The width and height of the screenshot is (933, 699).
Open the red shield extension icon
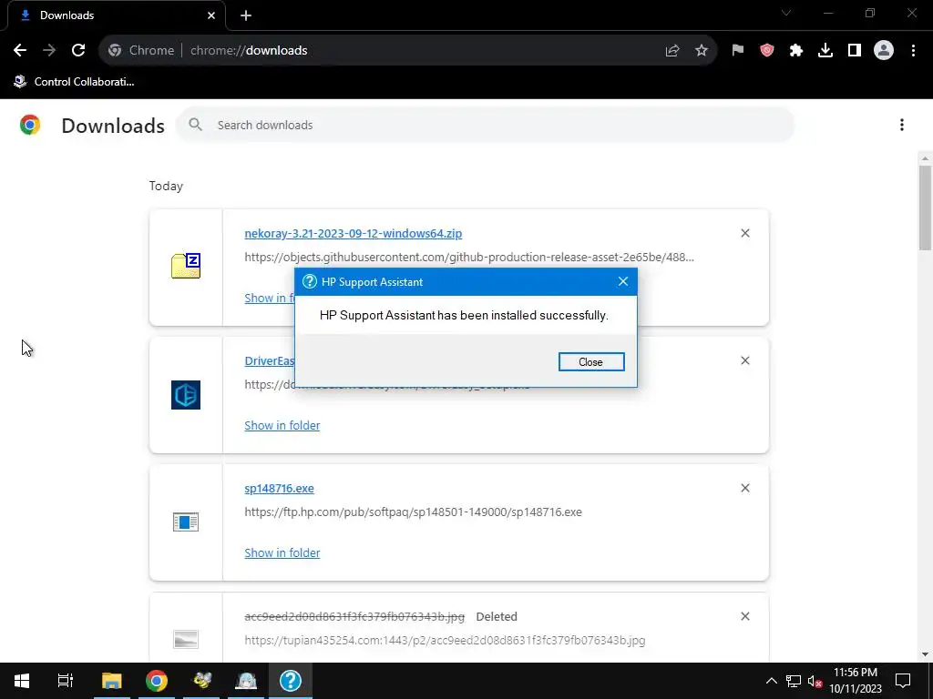(x=767, y=51)
